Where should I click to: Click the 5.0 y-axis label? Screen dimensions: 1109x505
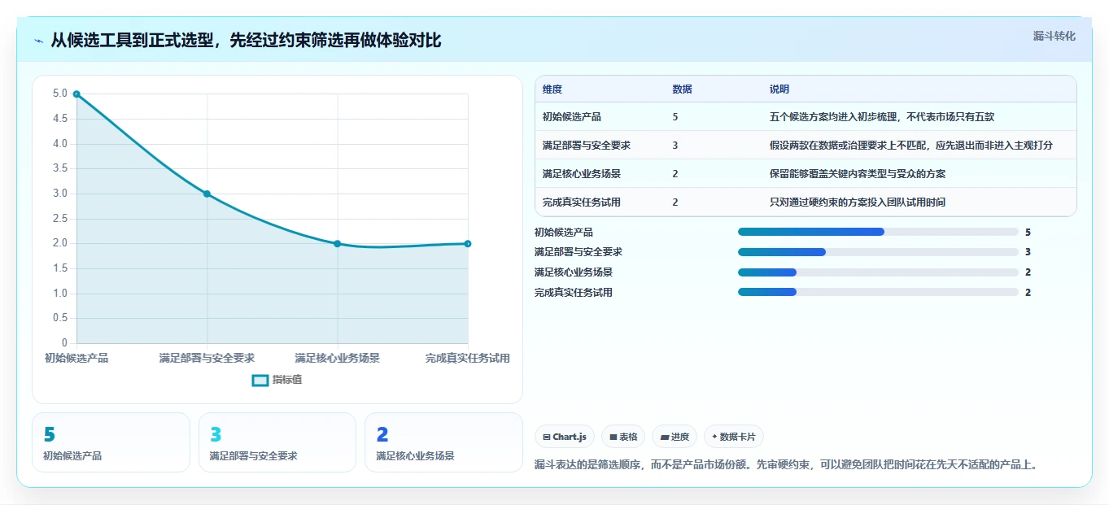click(60, 94)
